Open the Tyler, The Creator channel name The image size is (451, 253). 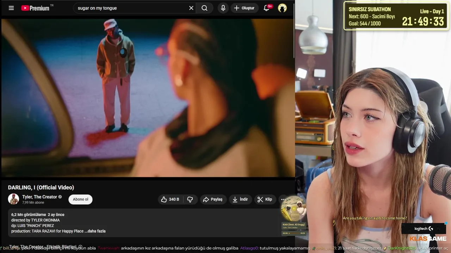[x=39, y=197]
